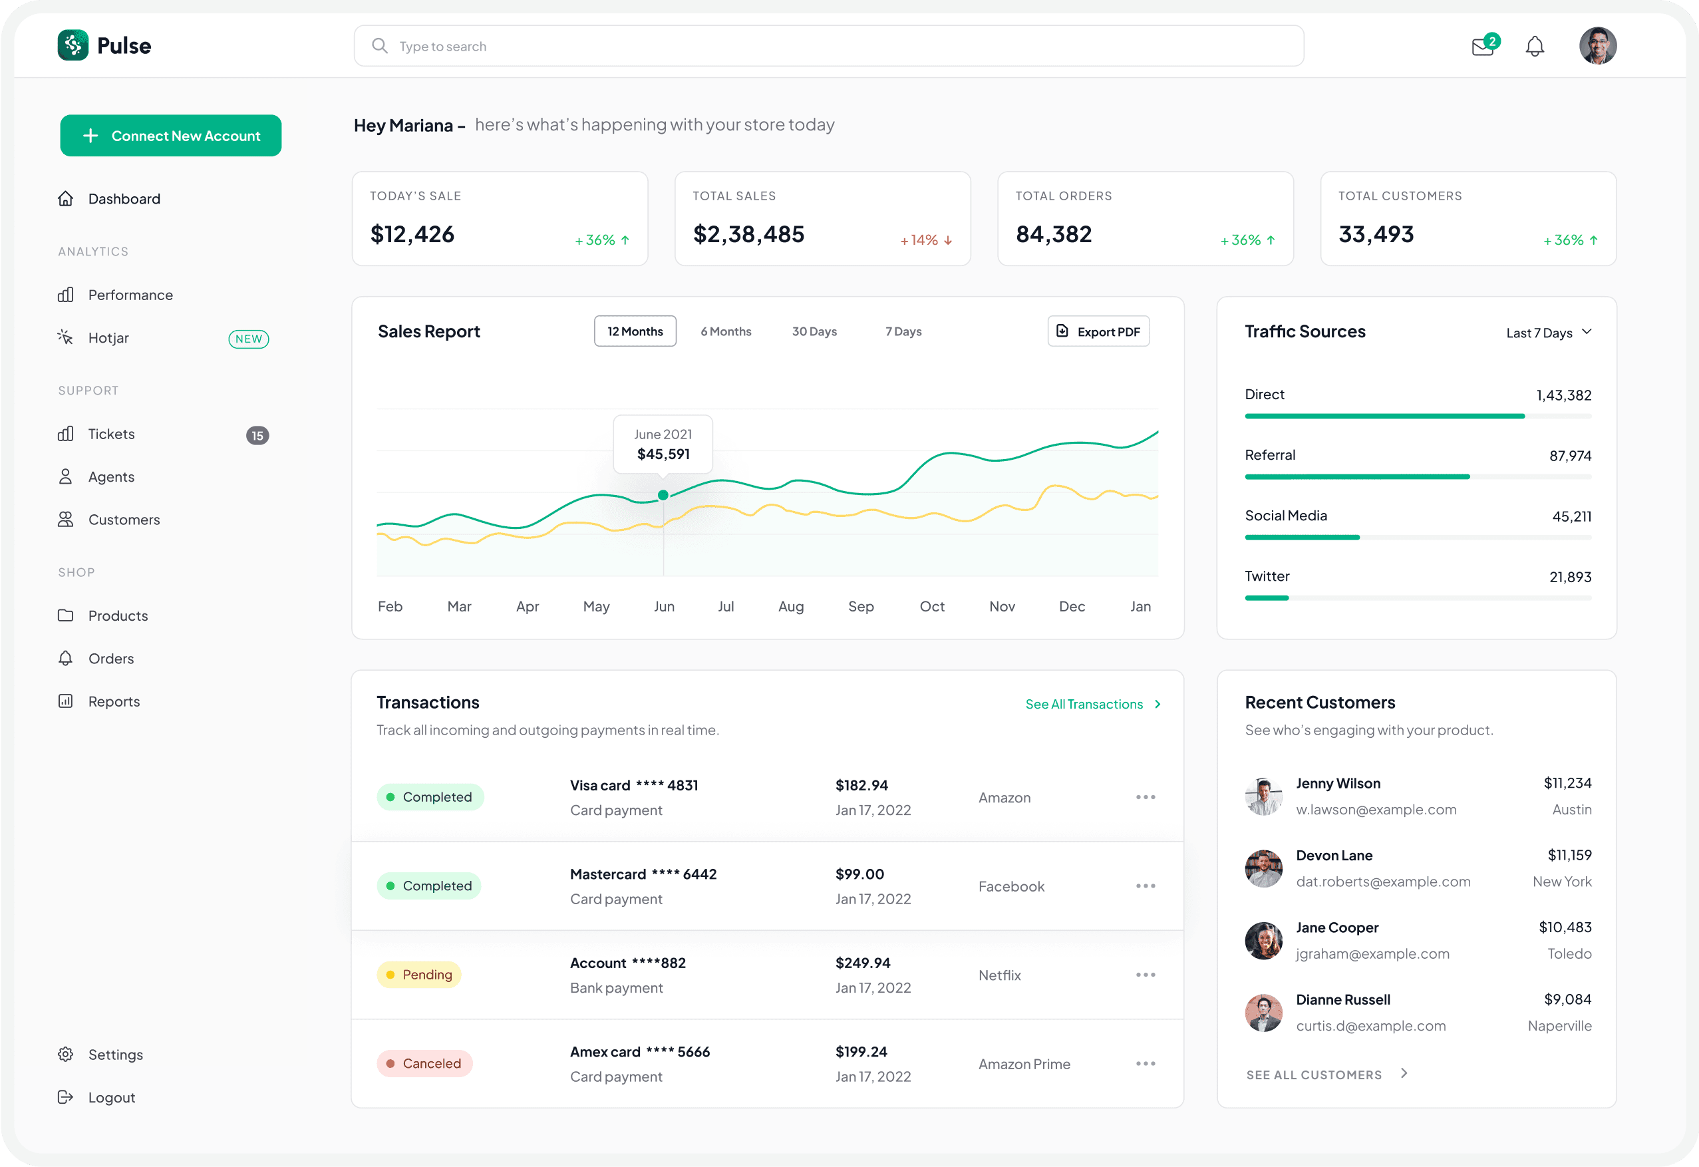Click the Pulse logo icon

pyautogui.click(x=73, y=45)
